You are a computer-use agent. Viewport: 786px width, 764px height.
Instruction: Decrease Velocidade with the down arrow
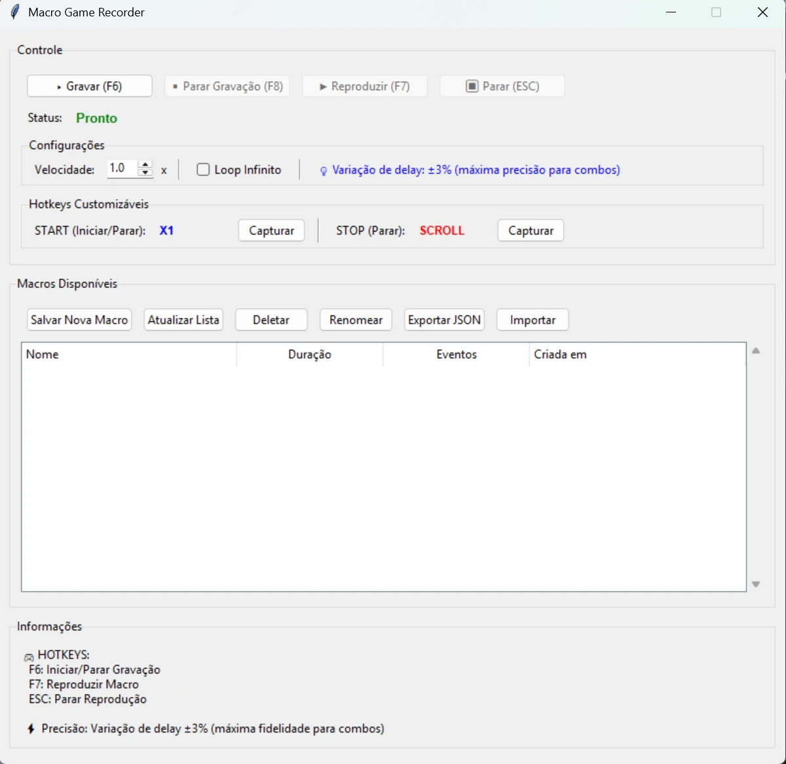point(145,173)
